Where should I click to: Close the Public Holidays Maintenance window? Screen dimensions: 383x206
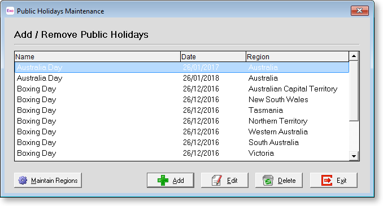click(x=359, y=11)
